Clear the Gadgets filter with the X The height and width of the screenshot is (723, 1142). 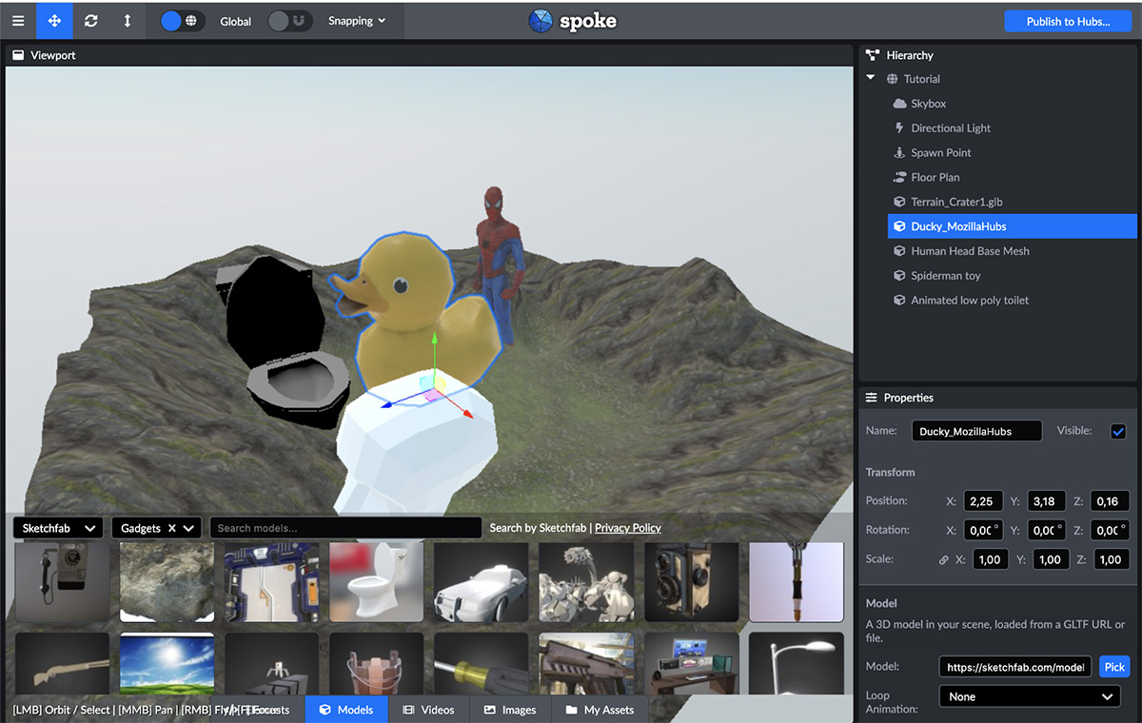(x=171, y=528)
